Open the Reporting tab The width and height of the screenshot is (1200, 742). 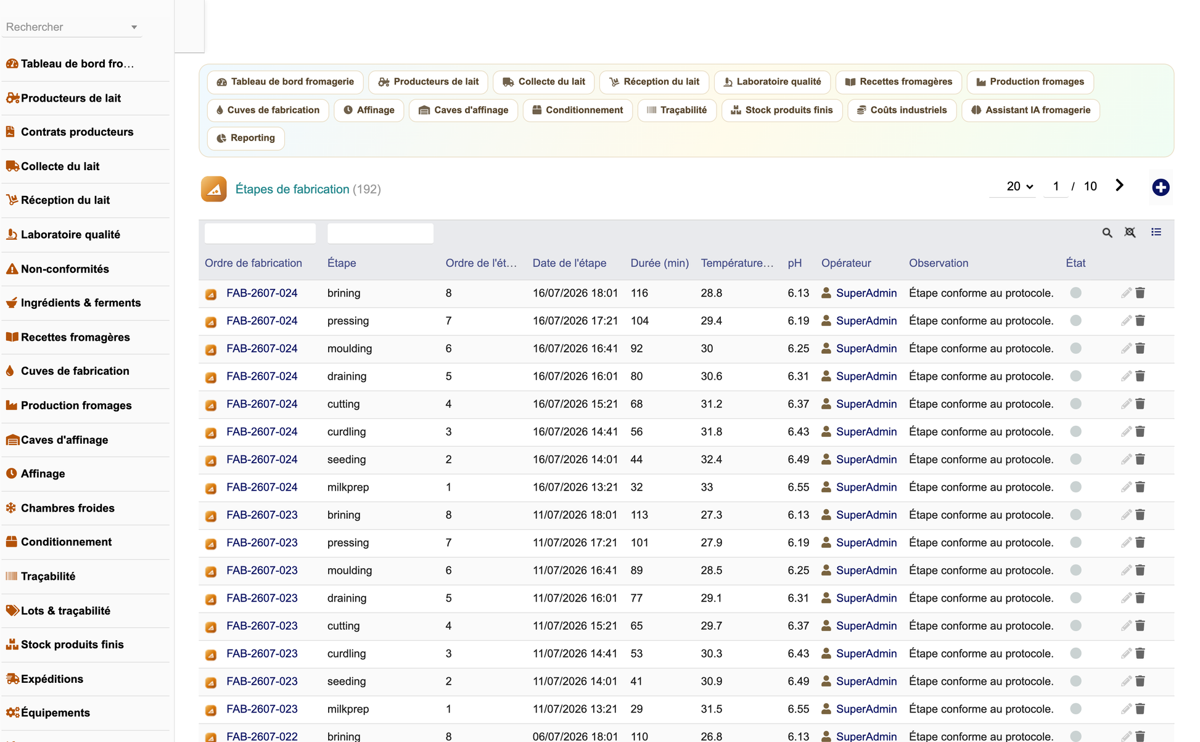coord(246,138)
